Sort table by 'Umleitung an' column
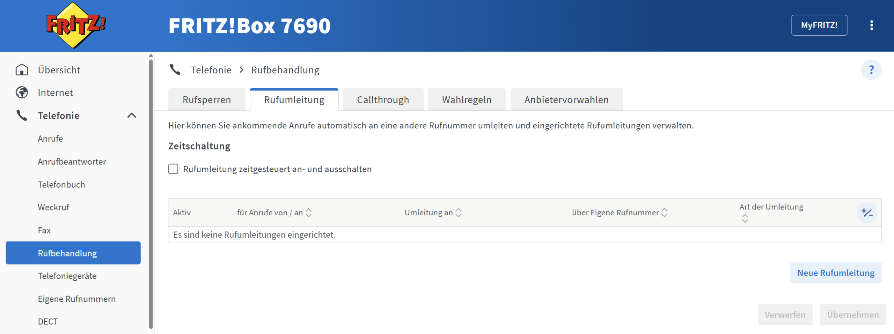894x334 pixels. 459,213
